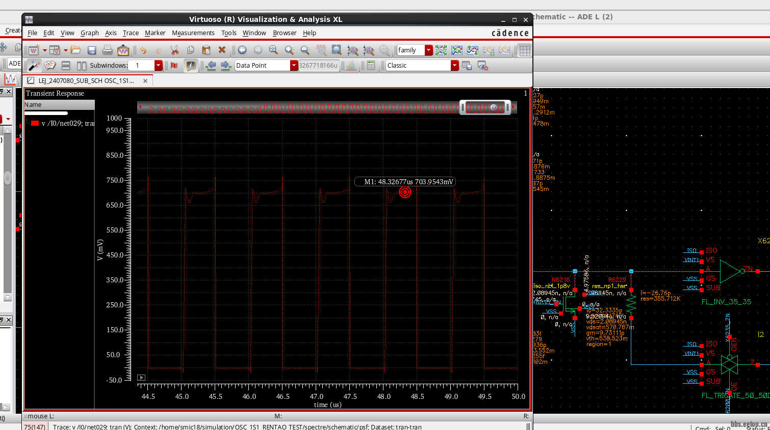Click the card layout icon

[50, 65]
